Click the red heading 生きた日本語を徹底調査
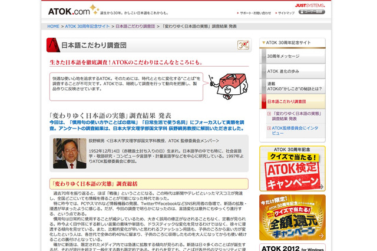 point(126,62)
